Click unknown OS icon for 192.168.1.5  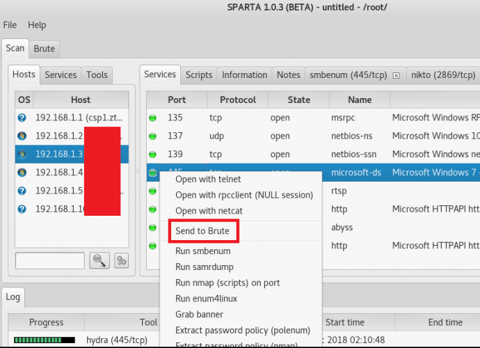pos(22,191)
